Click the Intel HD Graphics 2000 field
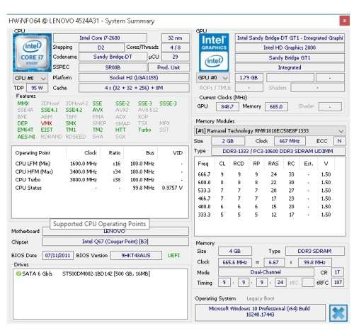The image size is (354, 333). [290, 47]
